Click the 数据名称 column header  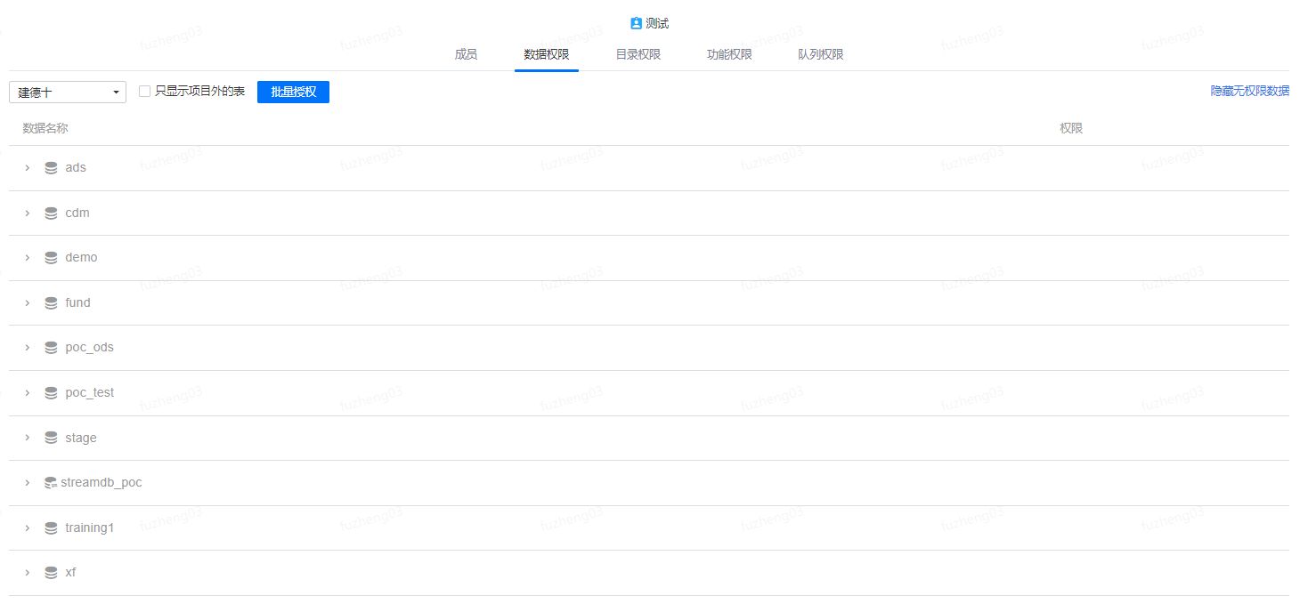(x=45, y=128)
